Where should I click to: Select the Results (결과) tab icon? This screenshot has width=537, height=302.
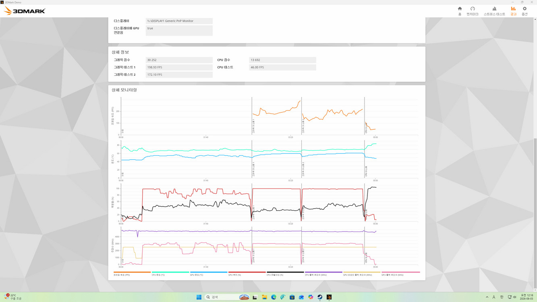click(513, 11)
